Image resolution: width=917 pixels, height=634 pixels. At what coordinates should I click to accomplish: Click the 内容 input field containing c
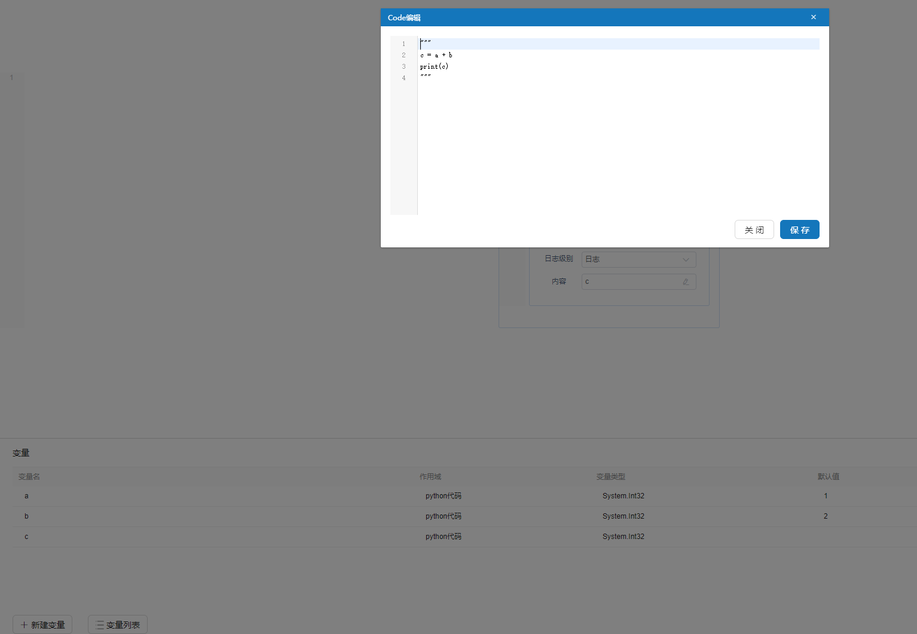631,282
